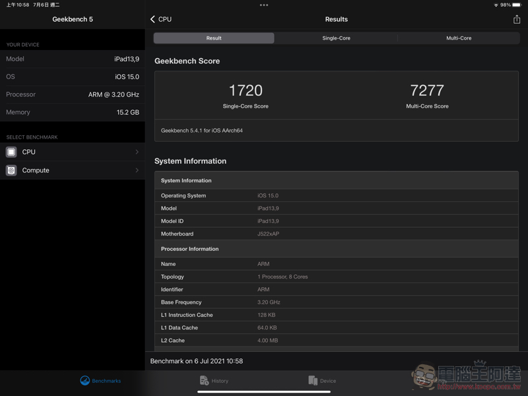Go back using the CPU back chevron
The width and height of the screenshot is (528, 396).
click(153, 19)
